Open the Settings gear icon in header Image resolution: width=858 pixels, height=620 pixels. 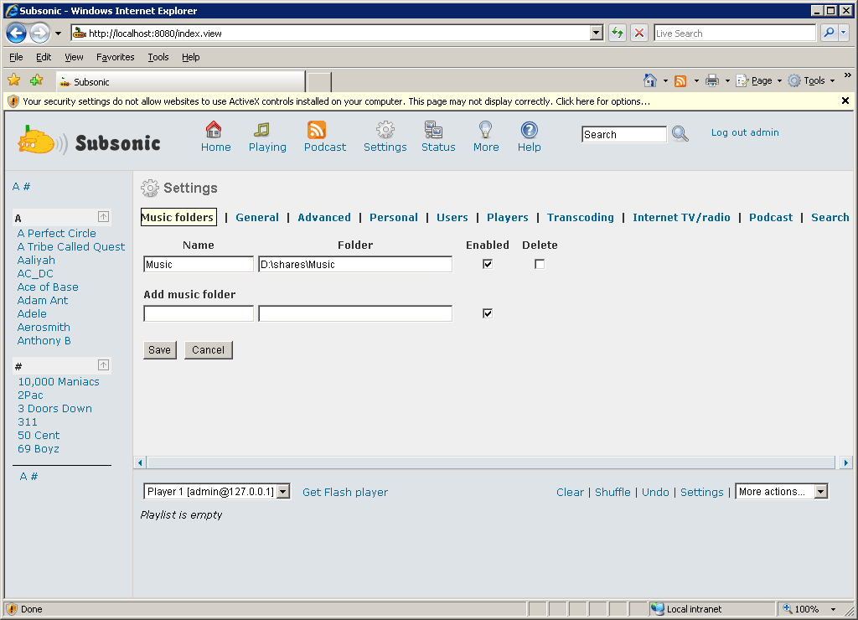coord(385,130)
